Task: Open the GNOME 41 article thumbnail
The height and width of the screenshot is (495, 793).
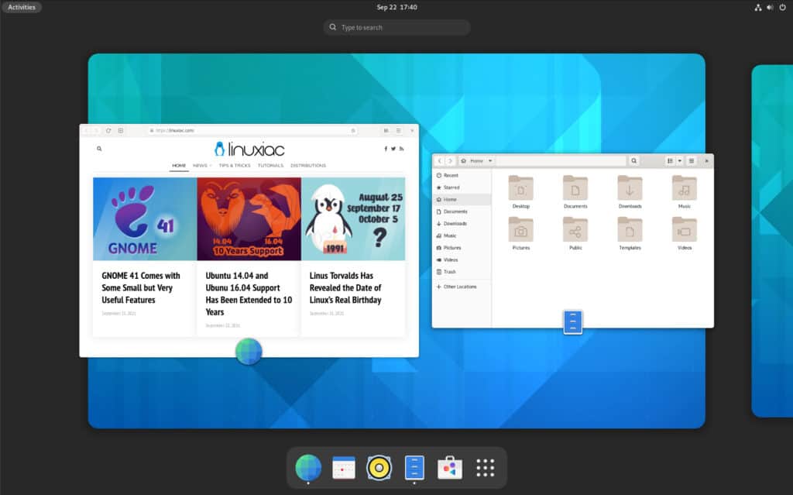Action: [145, 218]
